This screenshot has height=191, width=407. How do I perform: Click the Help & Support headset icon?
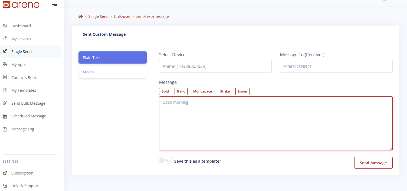click(x=5, y=186)
